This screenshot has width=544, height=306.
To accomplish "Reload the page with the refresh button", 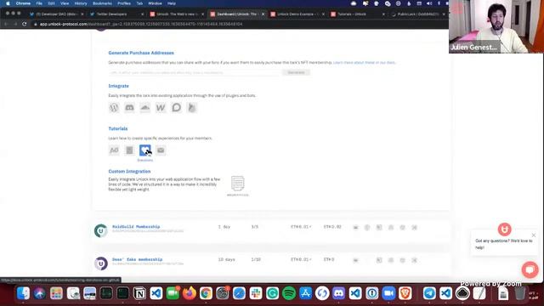I will [25, 24].
